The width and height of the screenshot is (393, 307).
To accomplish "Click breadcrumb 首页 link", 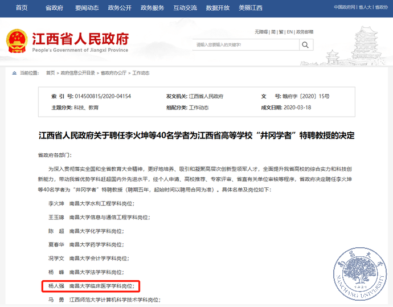I will click(x=50, y=73).
